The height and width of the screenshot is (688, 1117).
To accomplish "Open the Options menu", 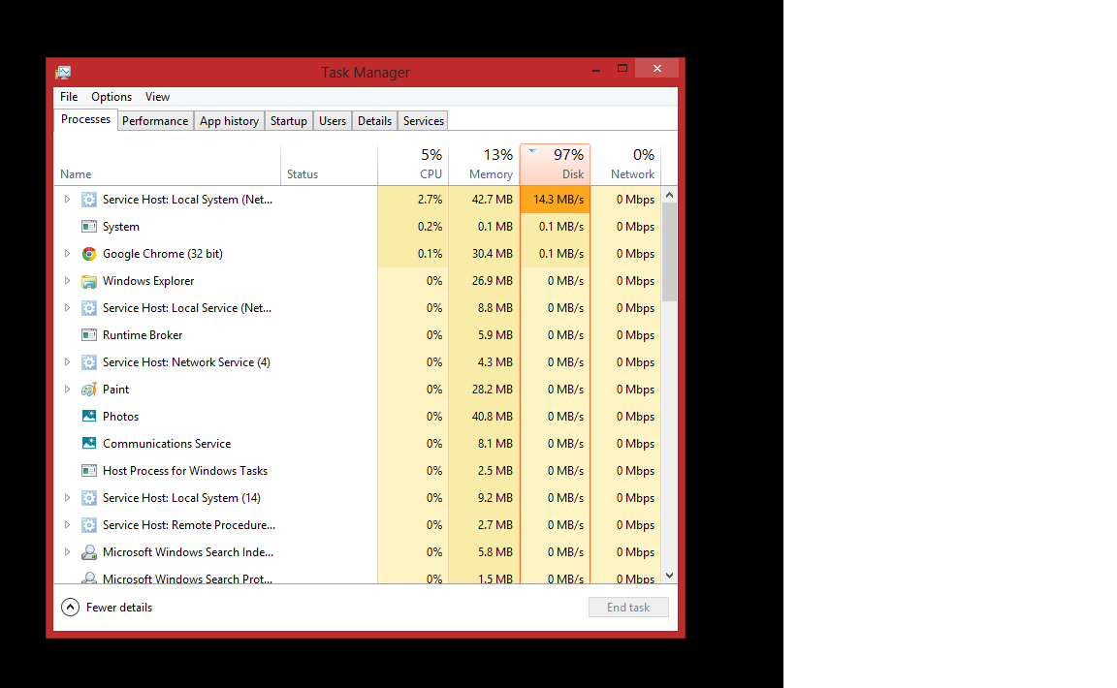I will click(112, 97).
